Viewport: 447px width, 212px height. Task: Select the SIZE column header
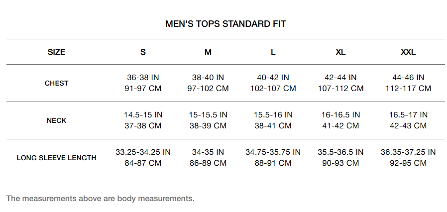point(56,52)
